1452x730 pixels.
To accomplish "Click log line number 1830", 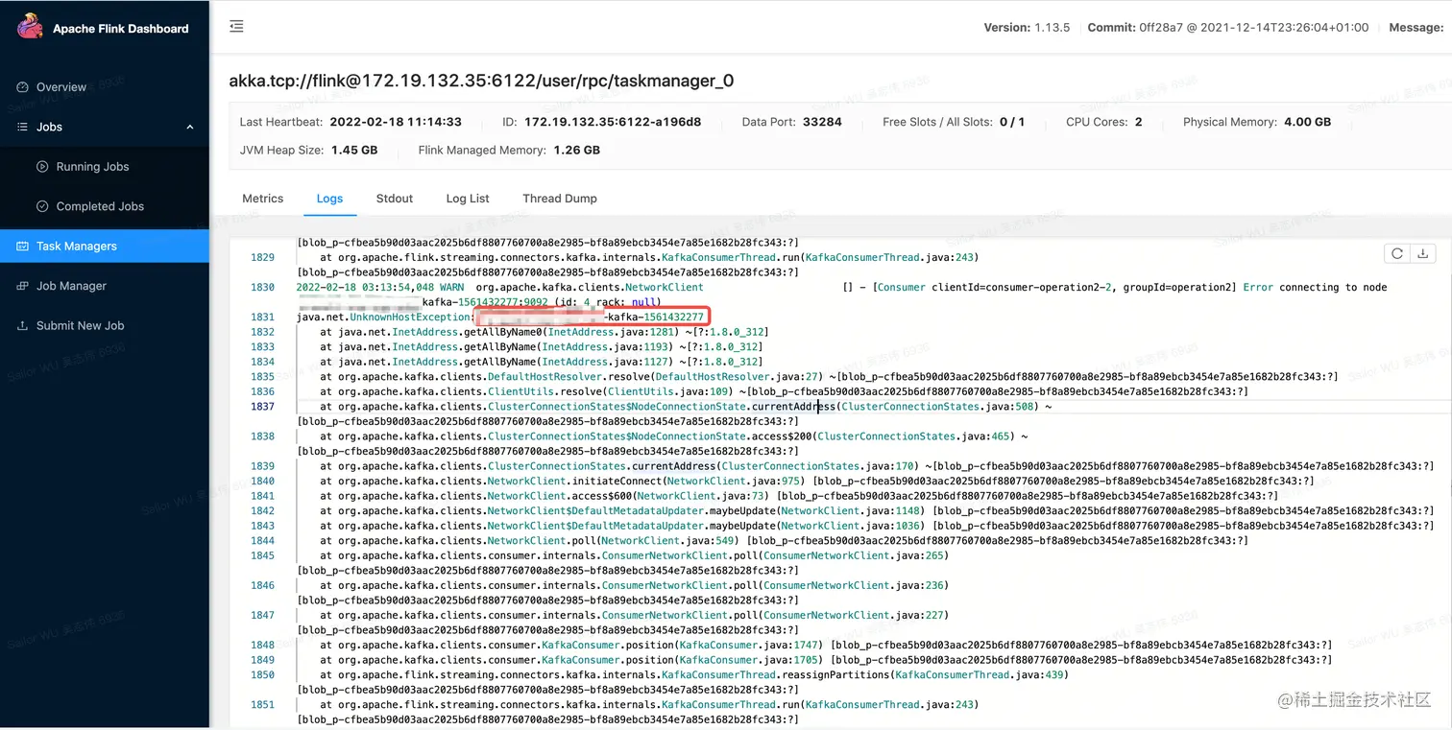I will (x=262, y=287).
